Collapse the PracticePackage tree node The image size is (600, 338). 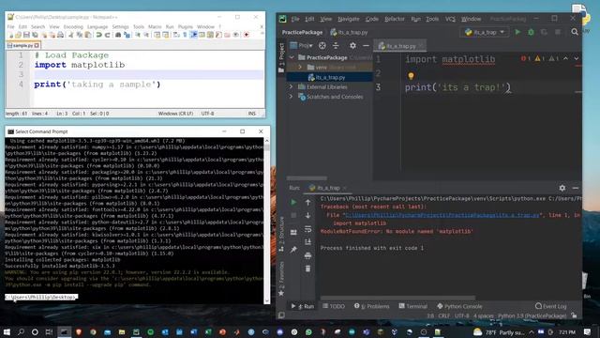point(292,57)
